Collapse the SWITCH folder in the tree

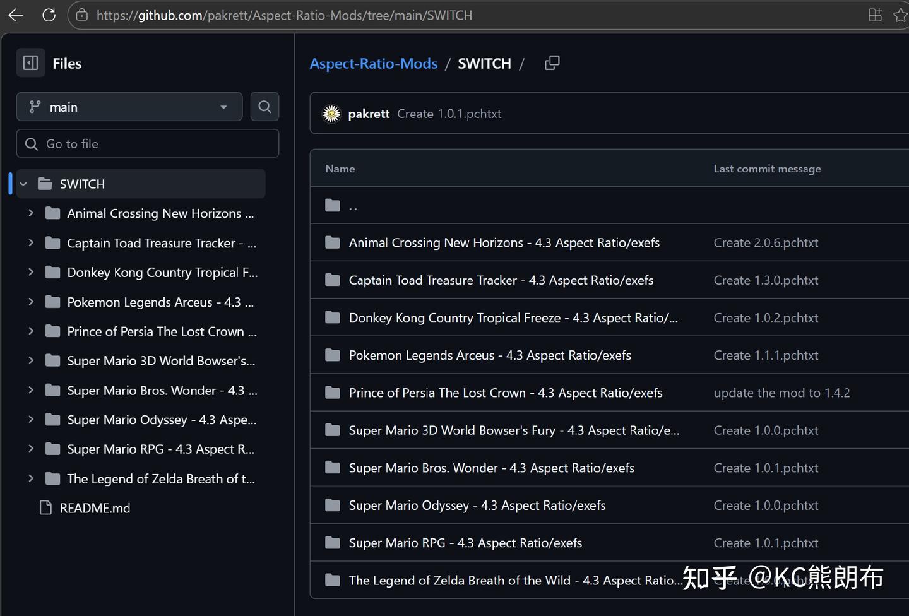pos(23,184)
